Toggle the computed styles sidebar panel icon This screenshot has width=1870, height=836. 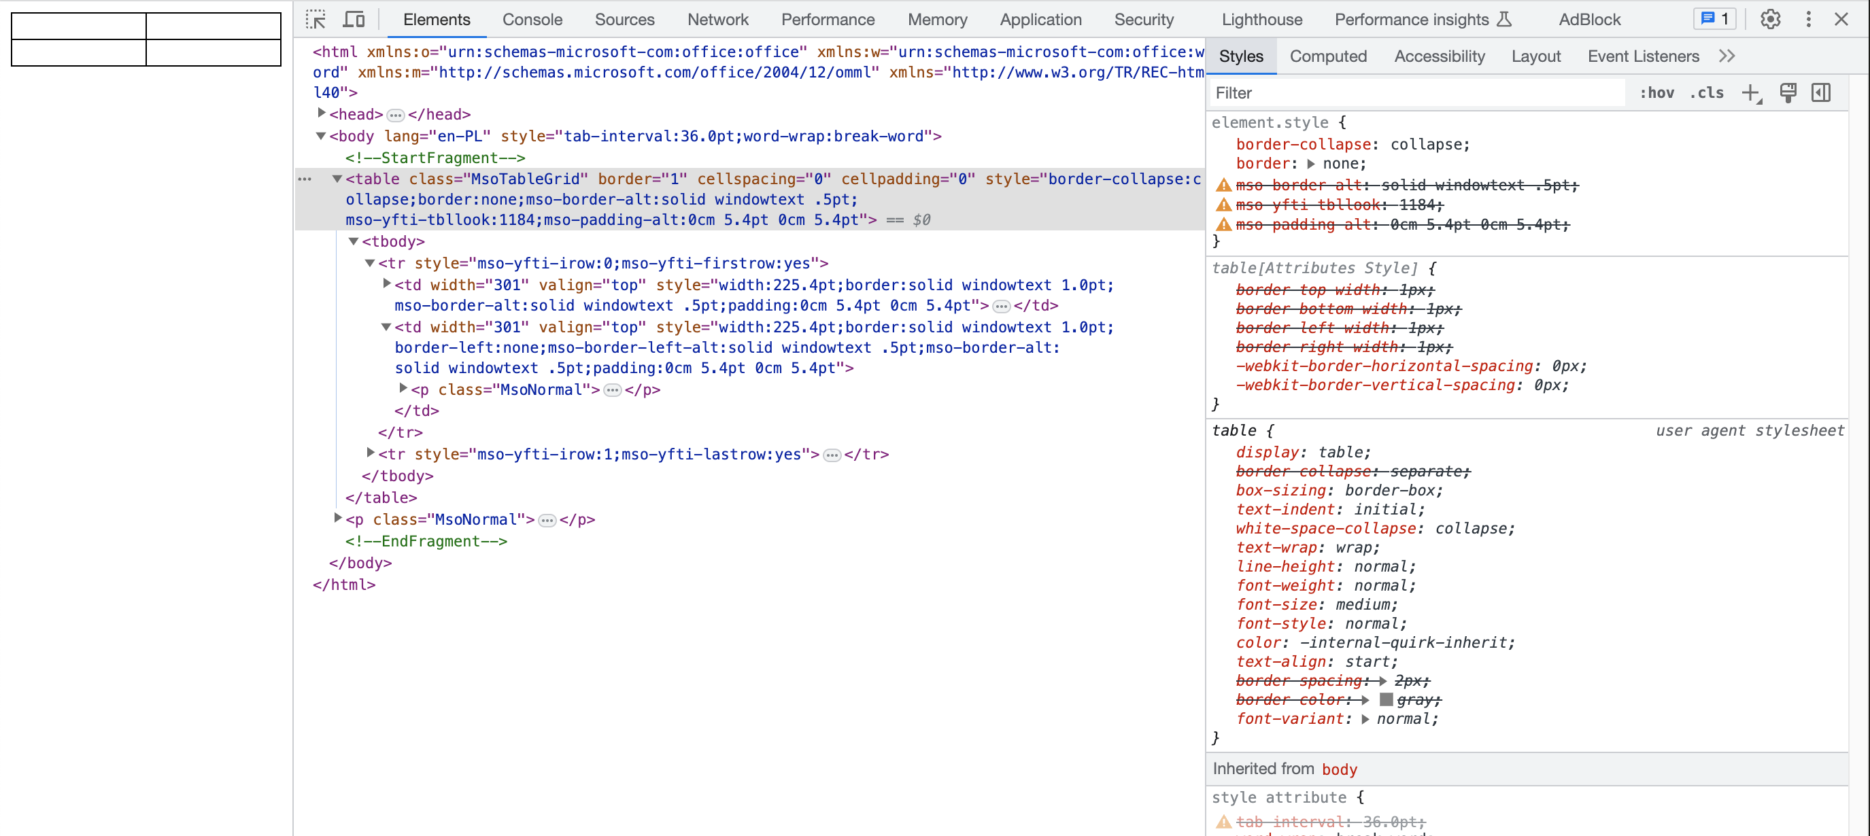pos(1821,93)
